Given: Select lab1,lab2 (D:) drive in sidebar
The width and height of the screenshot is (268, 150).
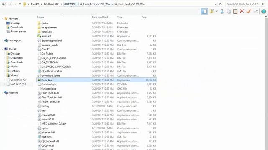Looking at the screenshot, I should tap(18, 84).
